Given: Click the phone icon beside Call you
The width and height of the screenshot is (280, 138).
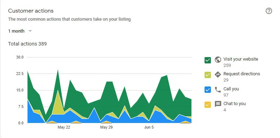Looking at the screenshot, I should [x=218, y=90].
